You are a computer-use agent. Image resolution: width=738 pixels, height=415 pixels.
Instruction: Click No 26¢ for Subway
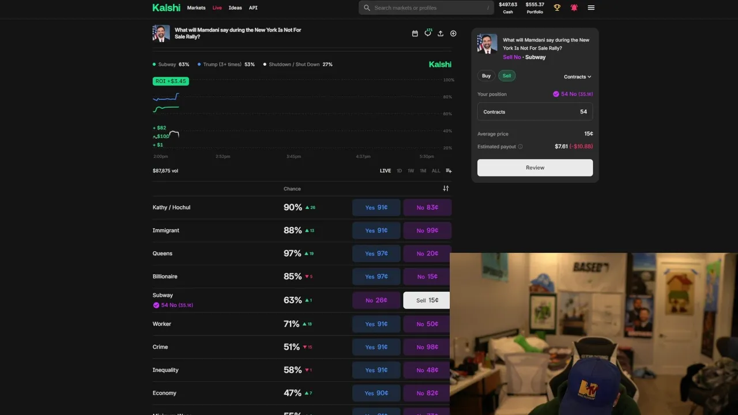coord(376,300)
